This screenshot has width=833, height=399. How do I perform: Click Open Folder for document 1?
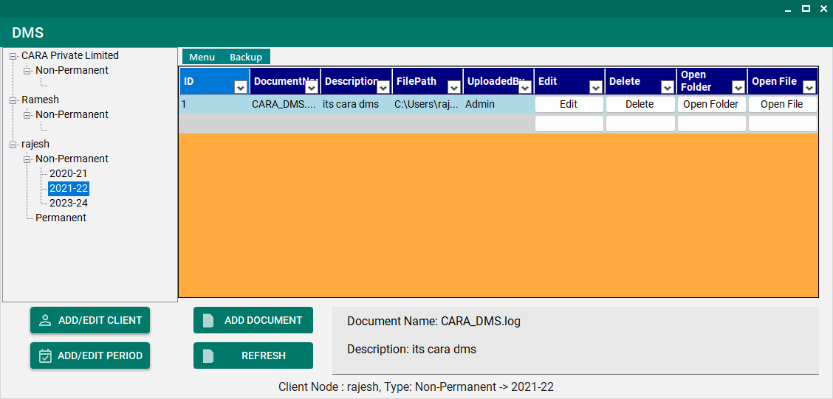(710, 104)
